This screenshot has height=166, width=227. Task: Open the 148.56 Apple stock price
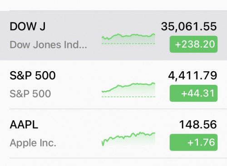click(x=198, y=125)
